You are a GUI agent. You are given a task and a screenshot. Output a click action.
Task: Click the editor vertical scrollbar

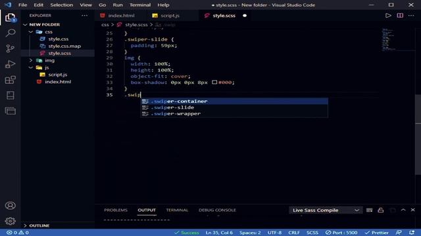[x=418, y=134]
